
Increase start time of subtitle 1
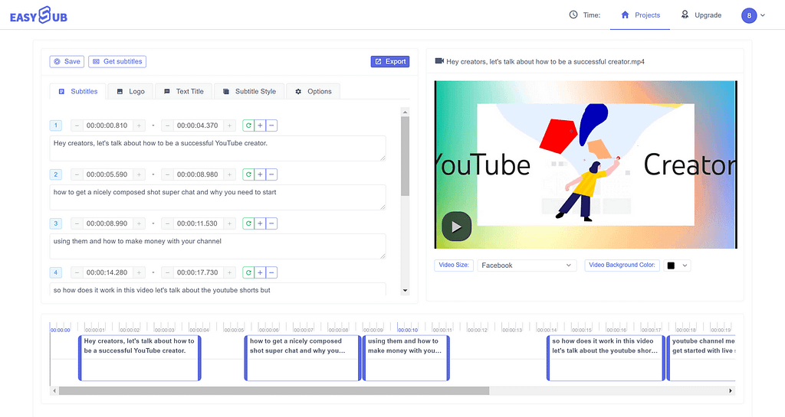pyautogui.click(x=140, y=125)
